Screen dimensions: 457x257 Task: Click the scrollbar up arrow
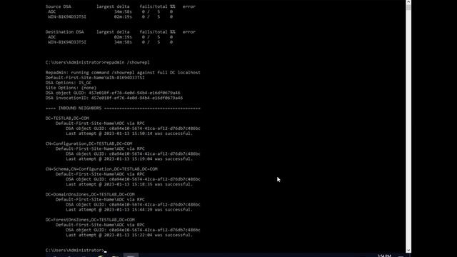coord(408,1)
